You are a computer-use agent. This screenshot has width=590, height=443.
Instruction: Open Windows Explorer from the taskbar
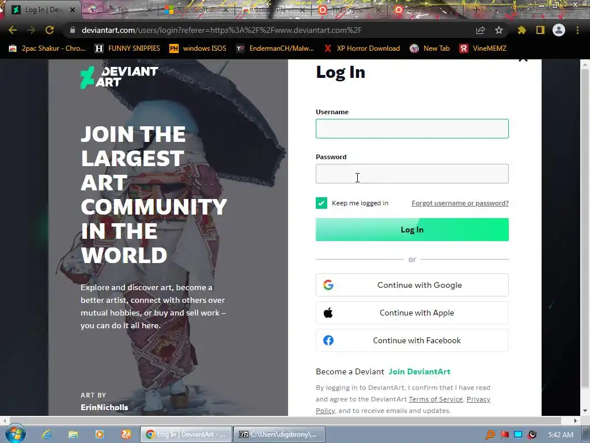pos(73,434)
